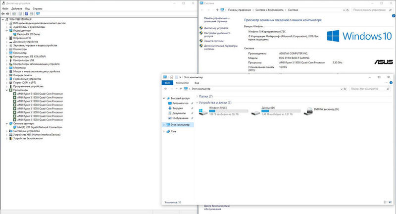Screen dimensions: 396x214
Task: Select Данные (D:) drive
Action: [x=276, y=111]
